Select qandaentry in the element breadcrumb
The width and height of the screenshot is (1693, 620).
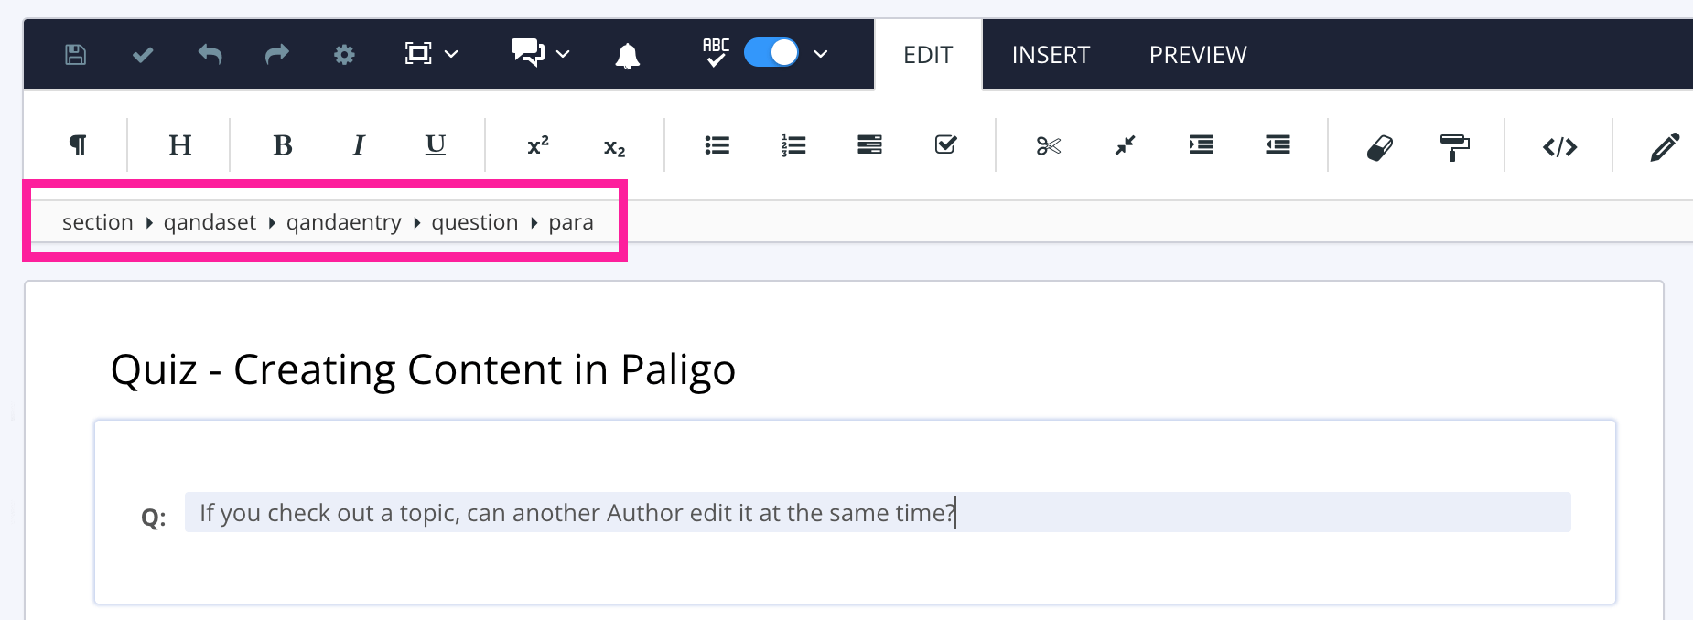click(343, 222)
